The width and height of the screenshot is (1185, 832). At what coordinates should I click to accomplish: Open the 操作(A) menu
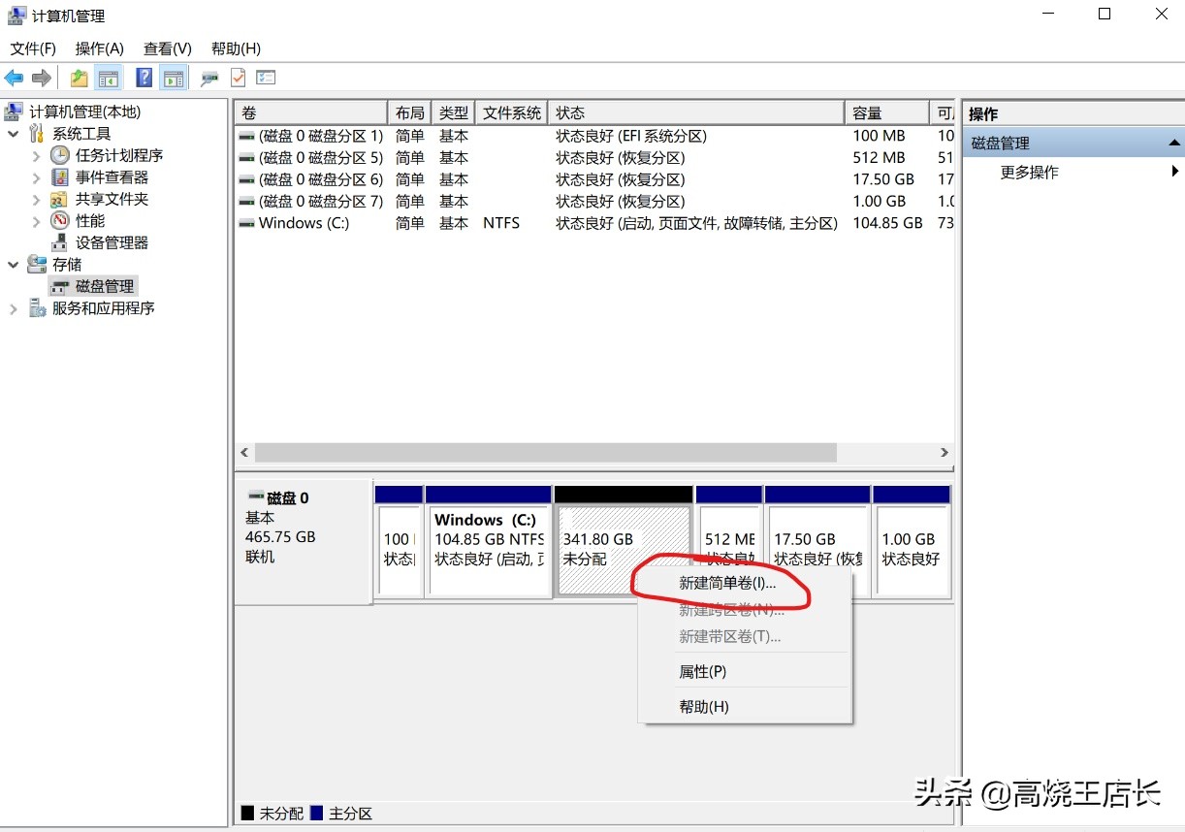[x=100, y=48]
